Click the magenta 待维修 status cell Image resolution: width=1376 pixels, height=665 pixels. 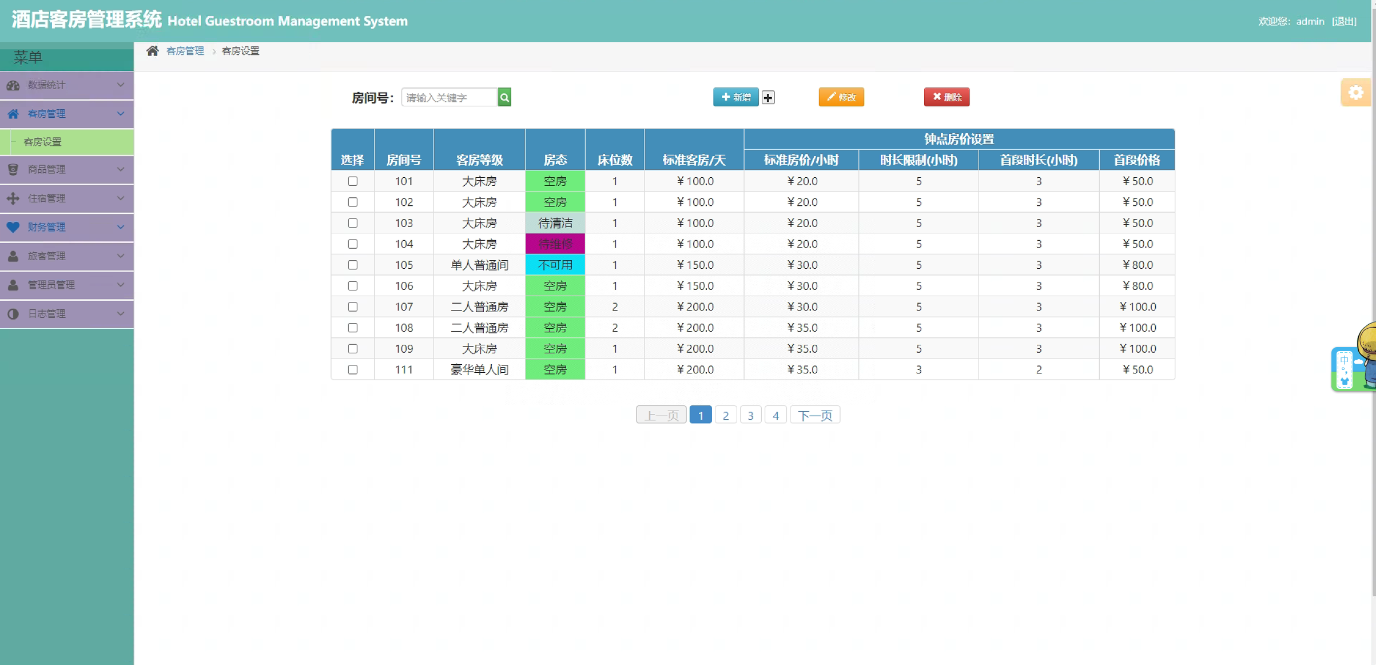pyautogui.click(x=555, y=244)
